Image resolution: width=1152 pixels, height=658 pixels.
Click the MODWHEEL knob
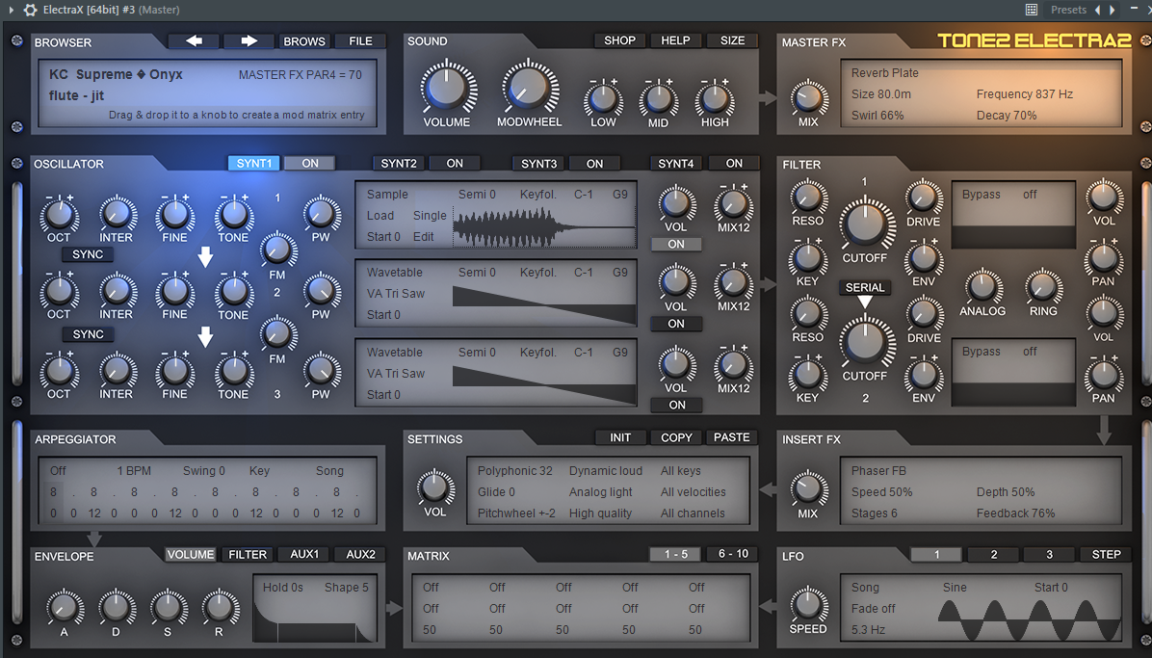click(528, 88)
